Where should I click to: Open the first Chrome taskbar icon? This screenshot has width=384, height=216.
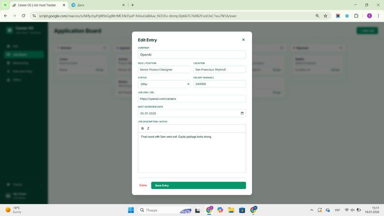(209, 210)
